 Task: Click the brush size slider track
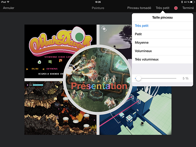(x=155, y=78)
